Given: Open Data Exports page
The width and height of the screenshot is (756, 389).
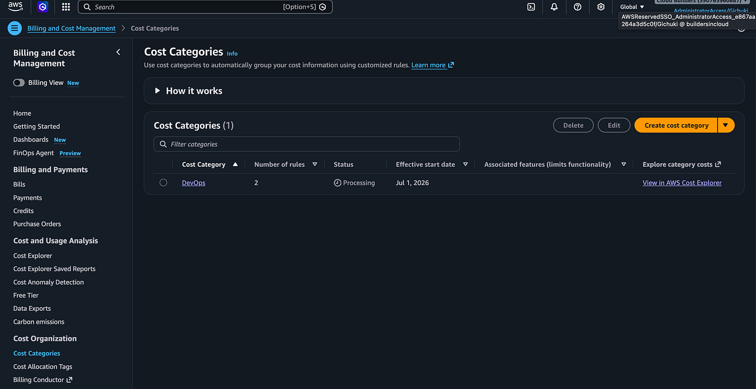Looking at the screenshot, I should point(32,309).
